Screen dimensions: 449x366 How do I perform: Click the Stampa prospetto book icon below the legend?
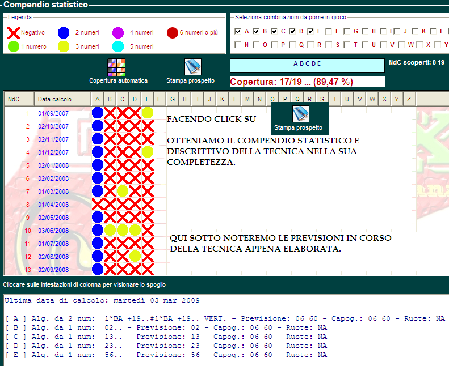pyautogui.click(x=193, y=67)
